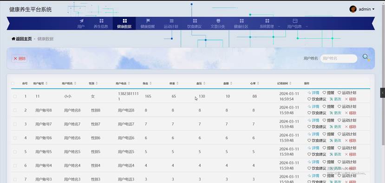Toggle the select-all header checkbox
Viewport: 385px width, 183px height.
(13, 83)
